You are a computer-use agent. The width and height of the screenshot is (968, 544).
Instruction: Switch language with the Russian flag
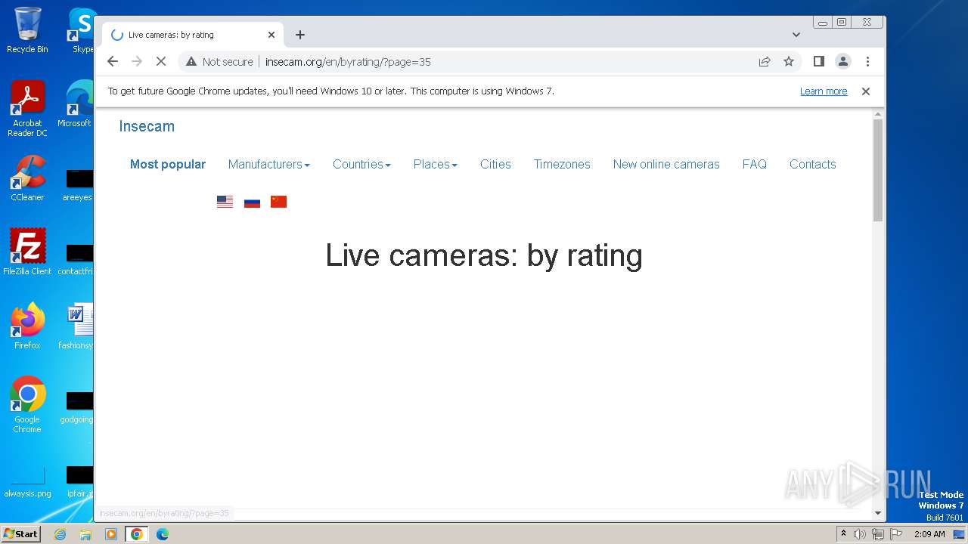pos(252,202)
